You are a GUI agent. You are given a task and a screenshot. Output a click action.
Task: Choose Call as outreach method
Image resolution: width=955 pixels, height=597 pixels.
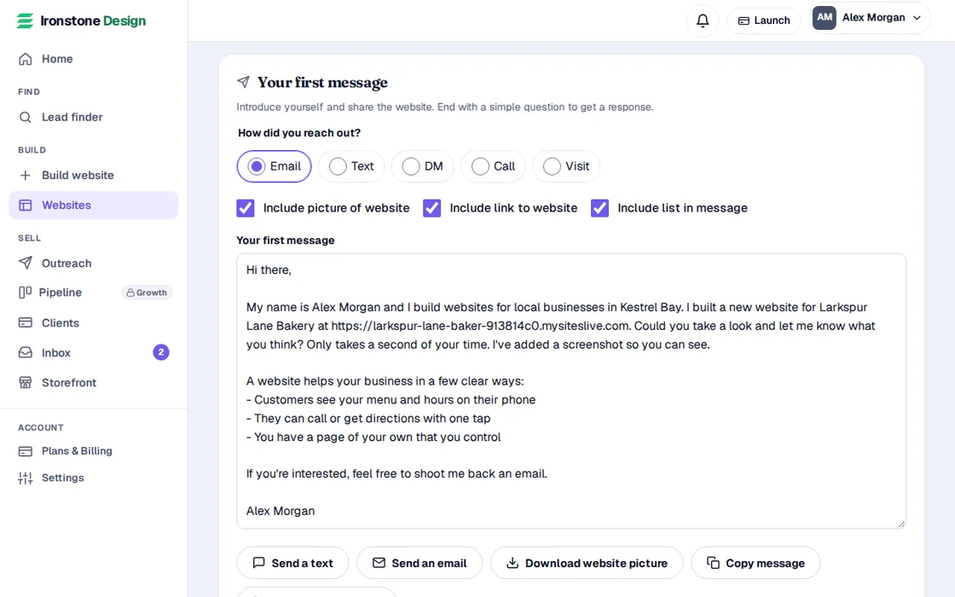[494, 166]
